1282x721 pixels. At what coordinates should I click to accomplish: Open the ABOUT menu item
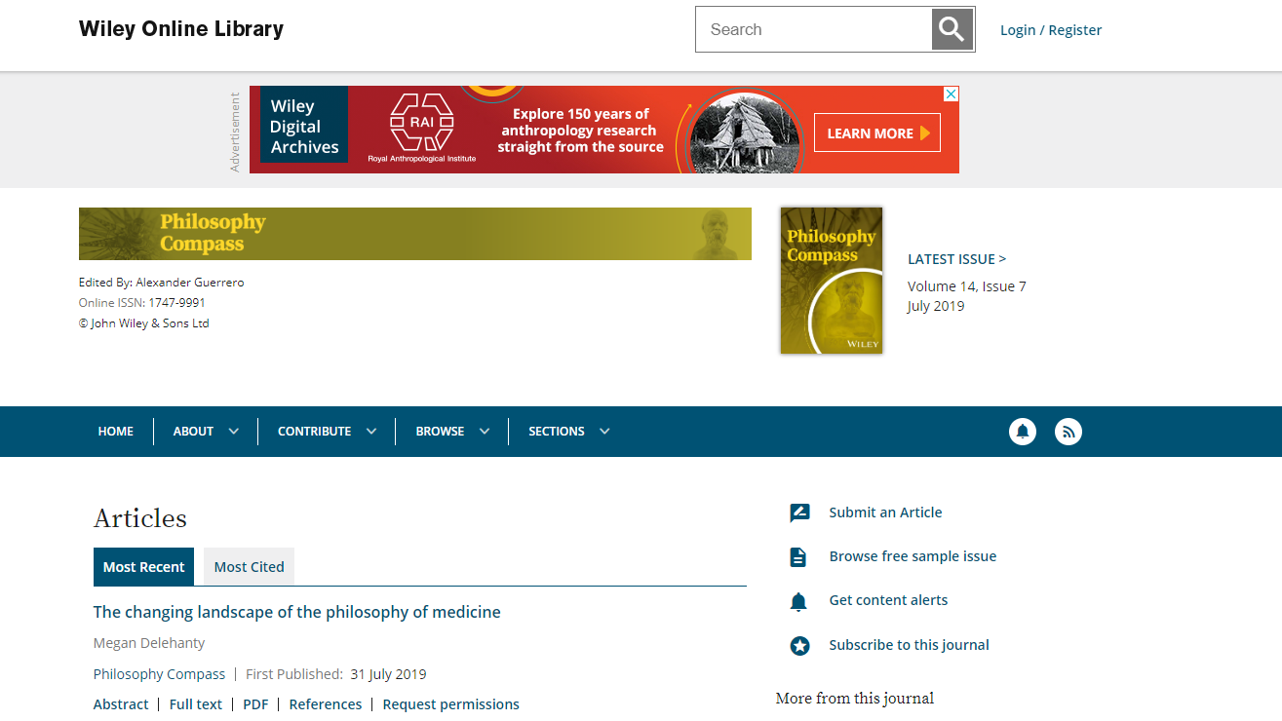click(x=193, y=432)
